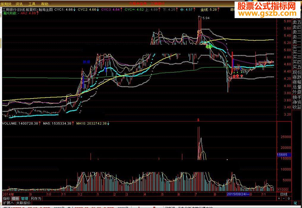
Task: Click the 笔 button at bottom right
Action: click(x=295, y=203)
